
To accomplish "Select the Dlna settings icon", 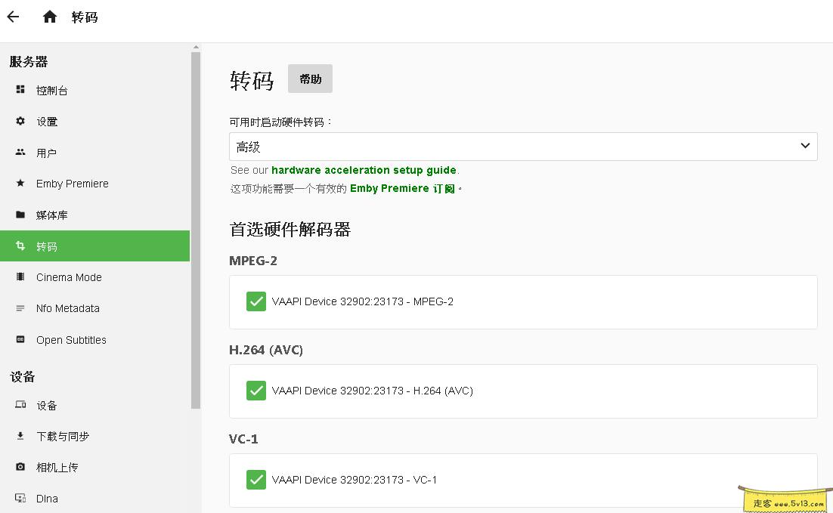I will coord(46,498).
